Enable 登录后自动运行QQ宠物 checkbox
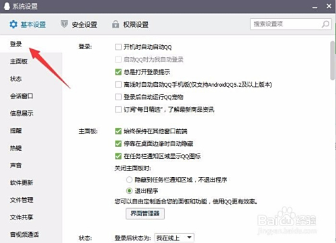The height and width of the screenshot is (243, 336). pos(118,97)
